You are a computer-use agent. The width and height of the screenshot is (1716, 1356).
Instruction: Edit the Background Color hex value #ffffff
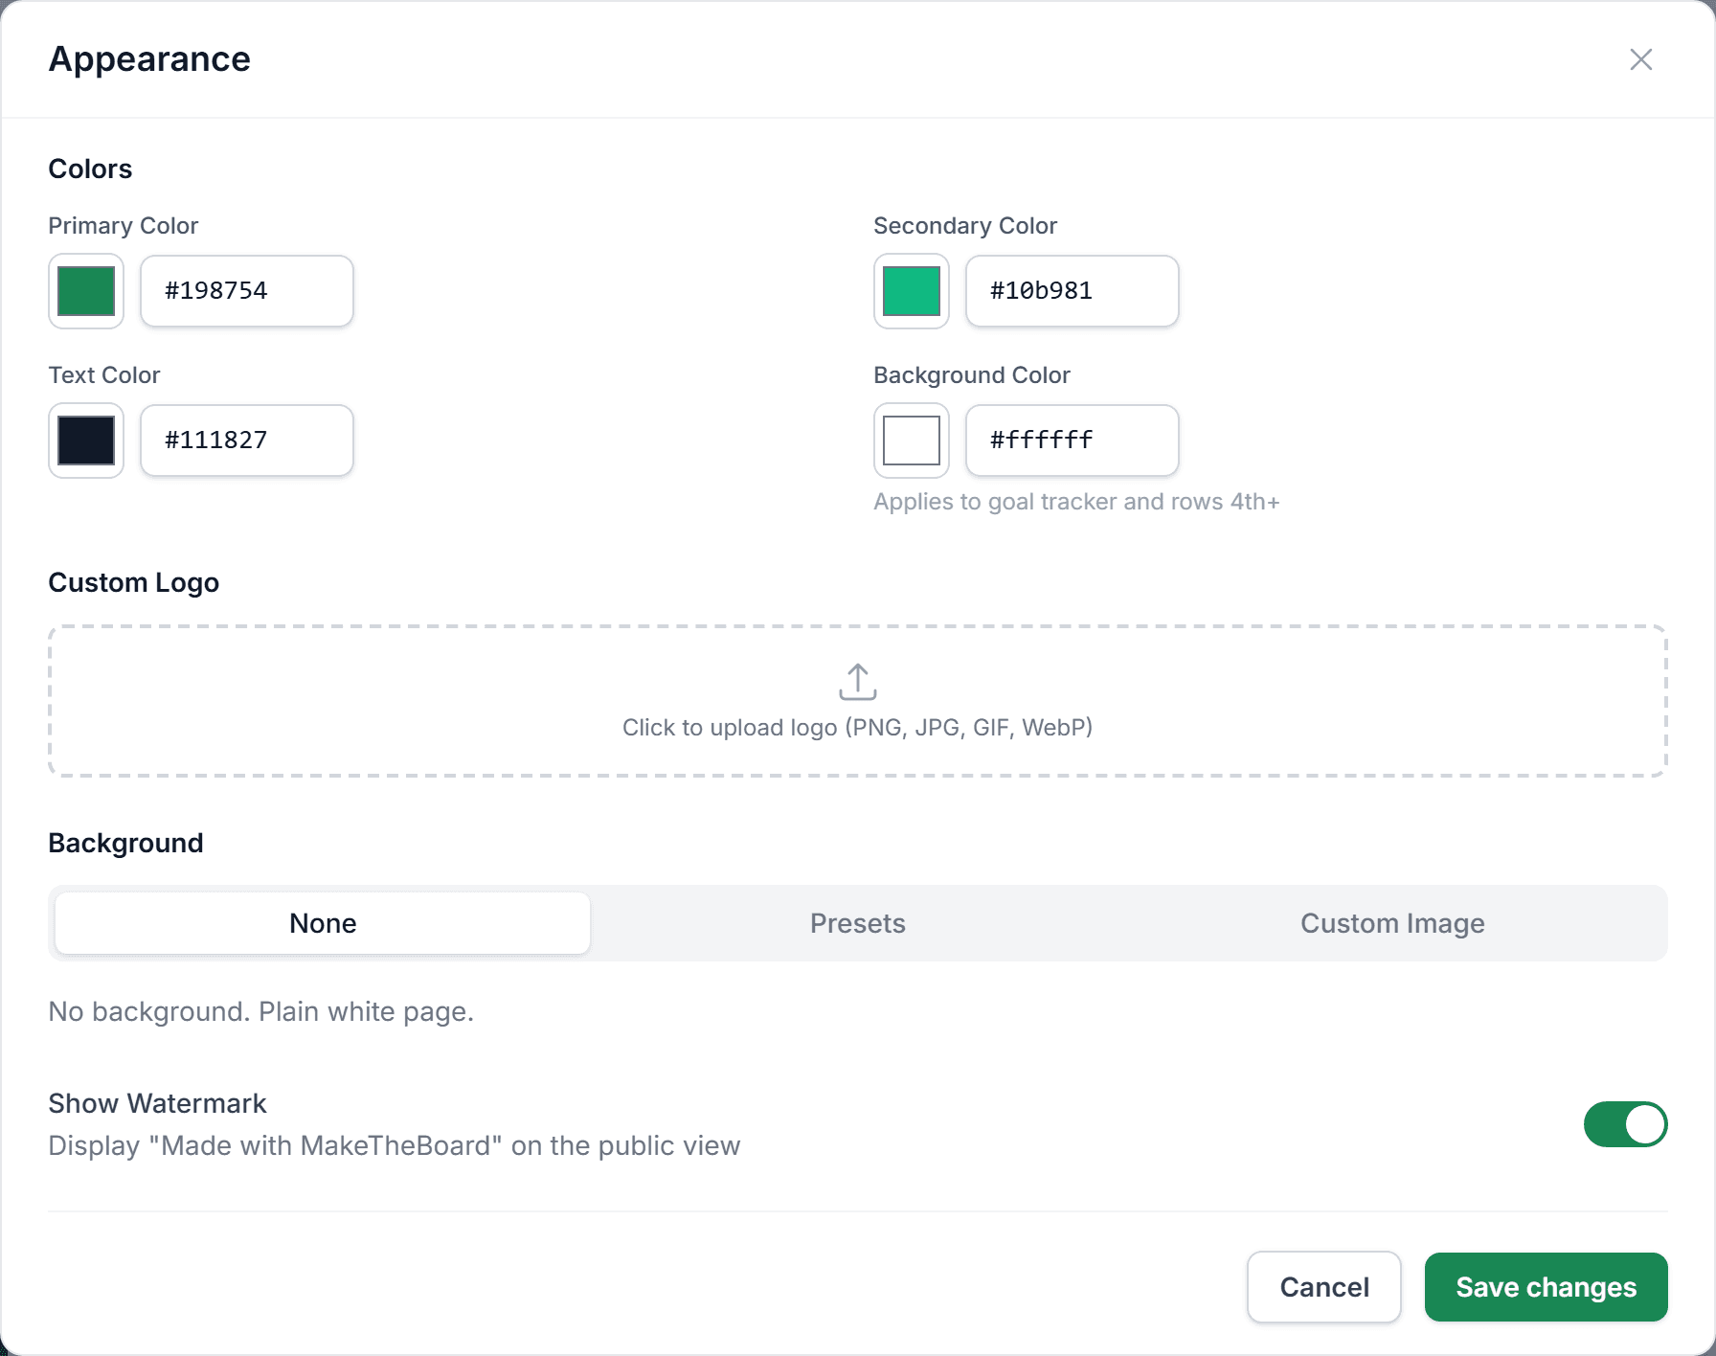(1072, 441)
